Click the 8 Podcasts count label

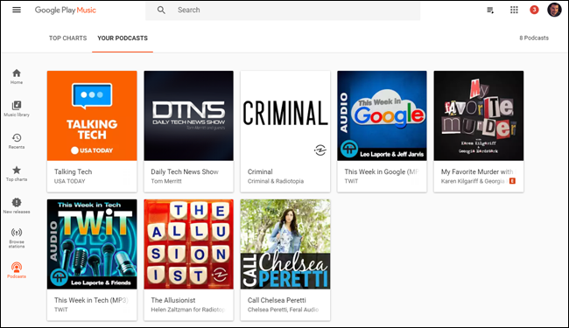tap(534, 38)
